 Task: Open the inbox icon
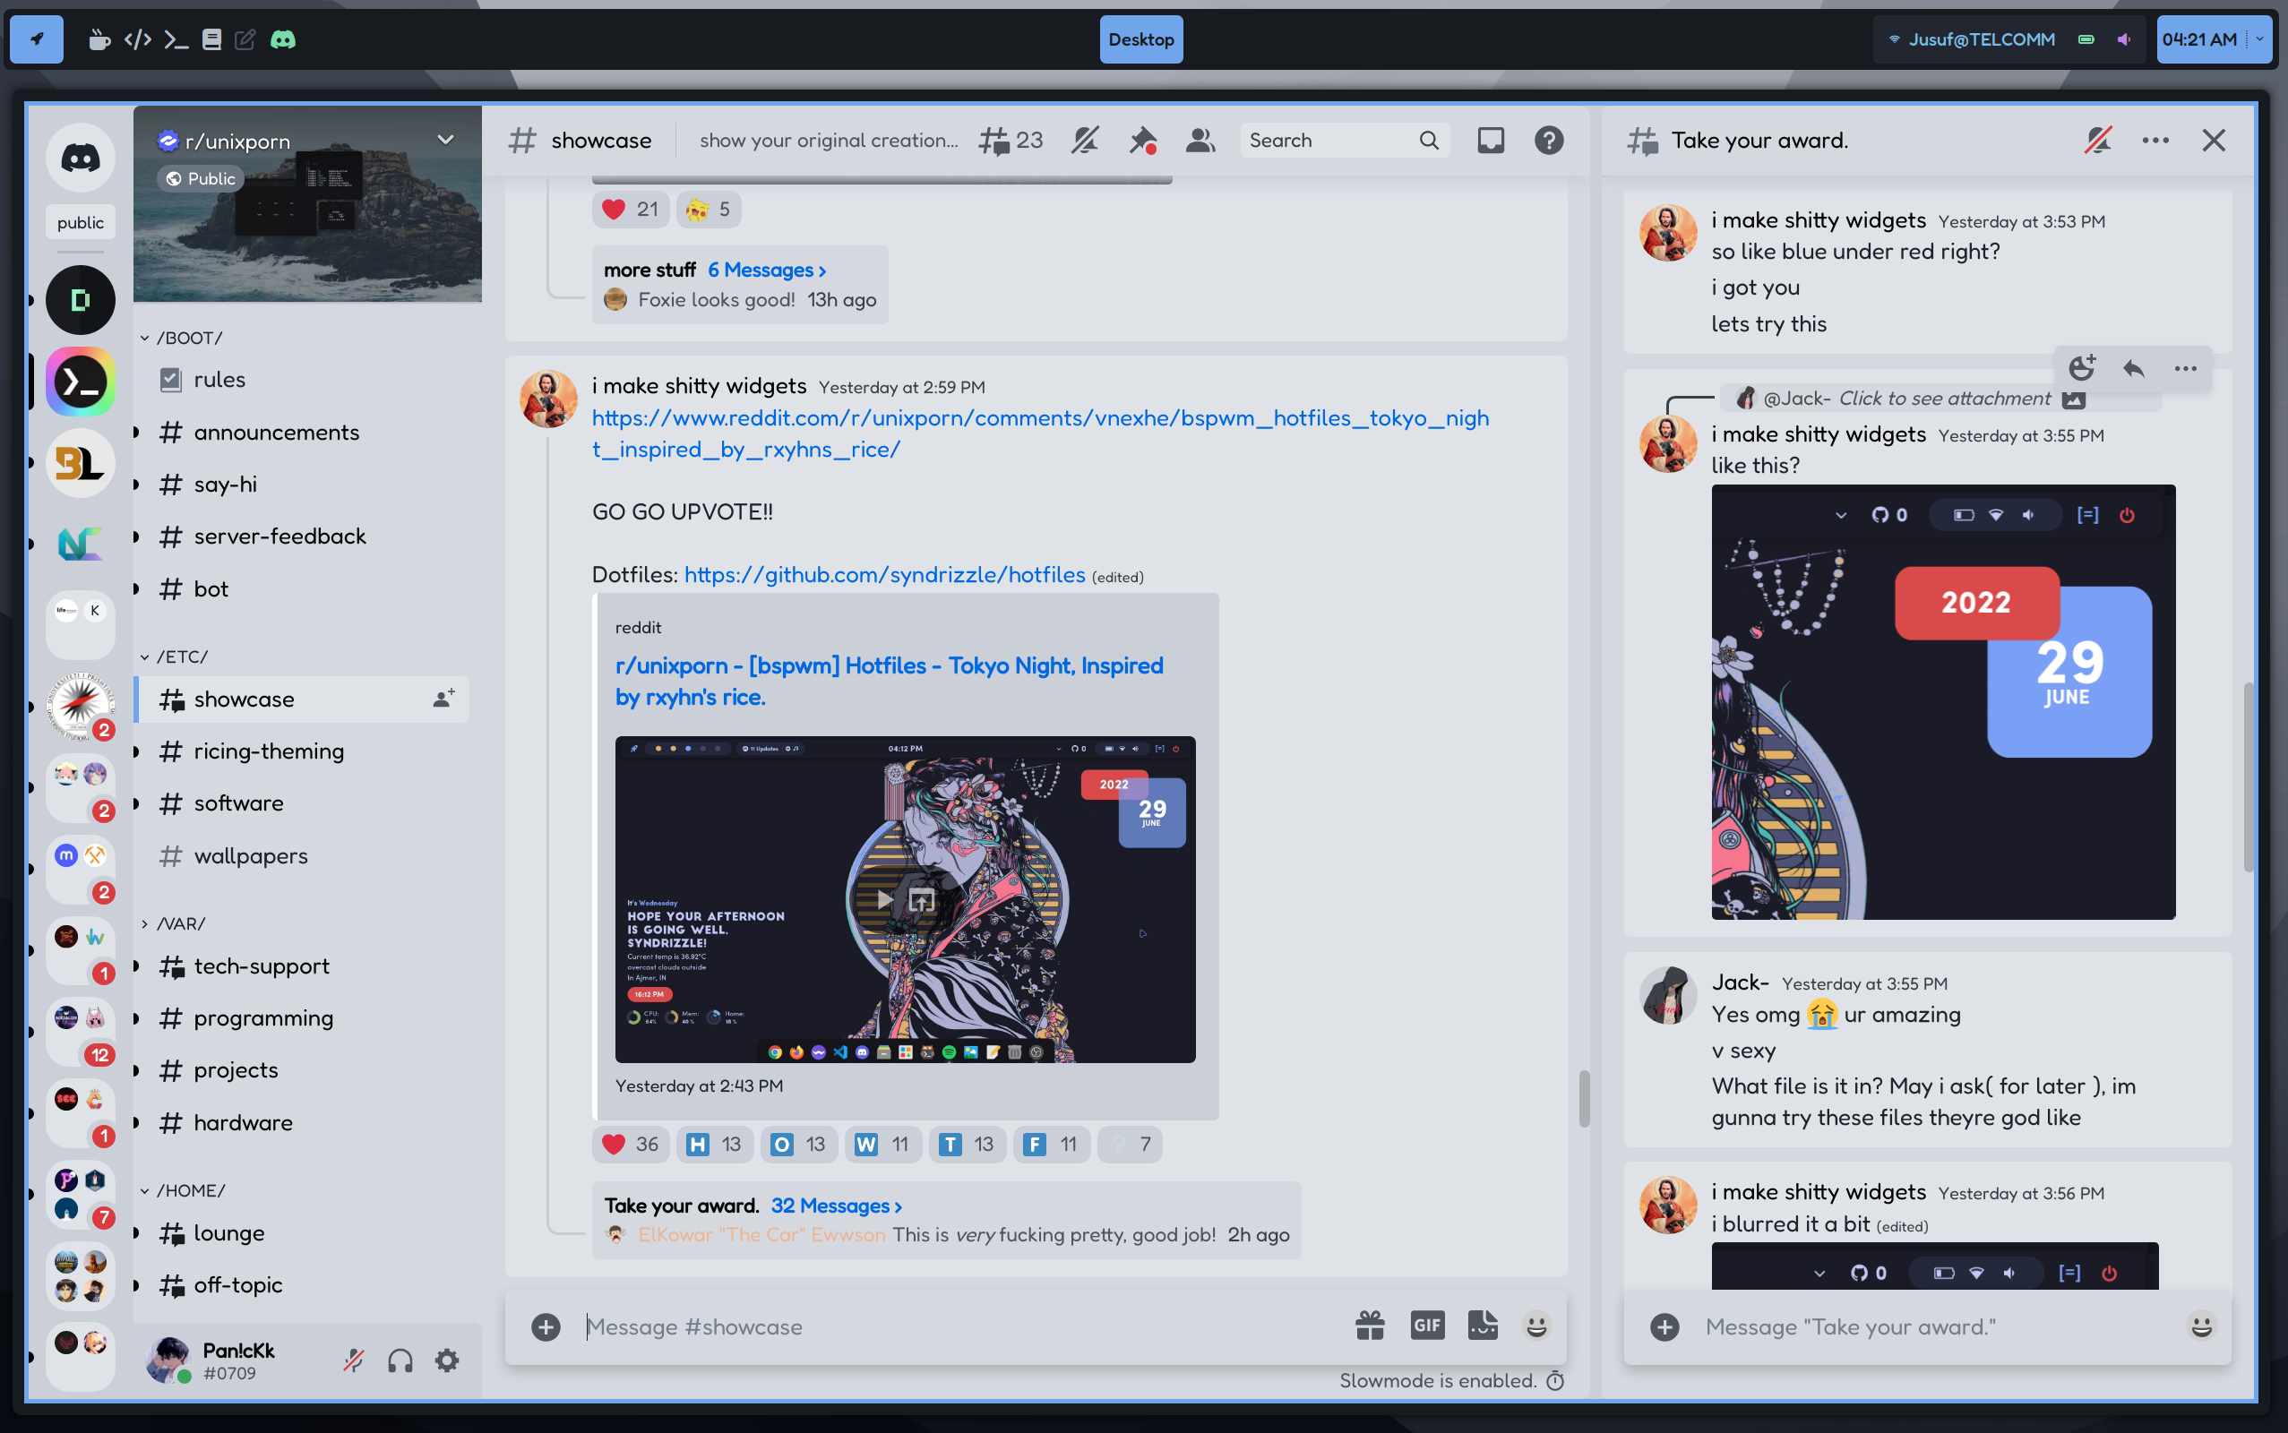(x=1490, y=141)
